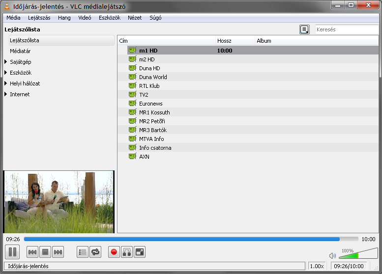The width and height of the screenshot is (382, 274).
Task: Stop playback with the stop button
Action: [45, 252]
